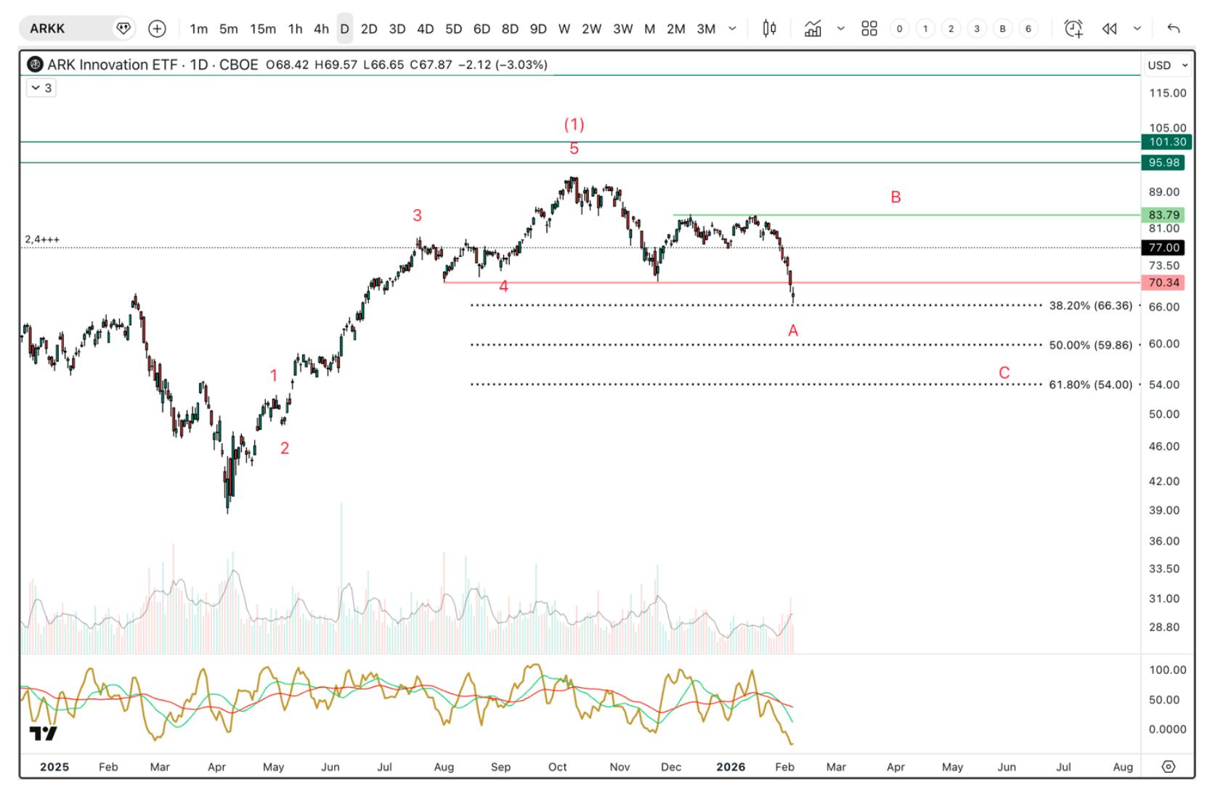Select the 5m timeframe

229,28
